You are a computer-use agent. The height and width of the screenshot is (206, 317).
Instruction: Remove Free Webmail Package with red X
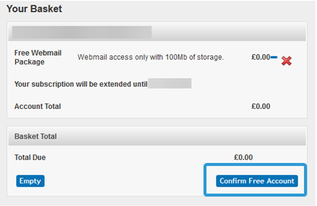pyautogui.click(x=286, y=61)
